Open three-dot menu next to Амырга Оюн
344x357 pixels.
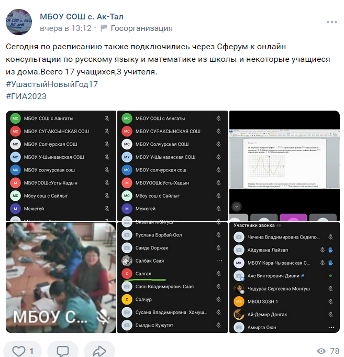331,328
